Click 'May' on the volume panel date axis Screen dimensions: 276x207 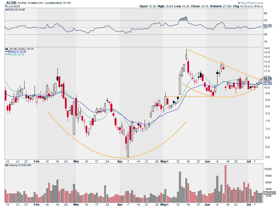pos(164,204)
